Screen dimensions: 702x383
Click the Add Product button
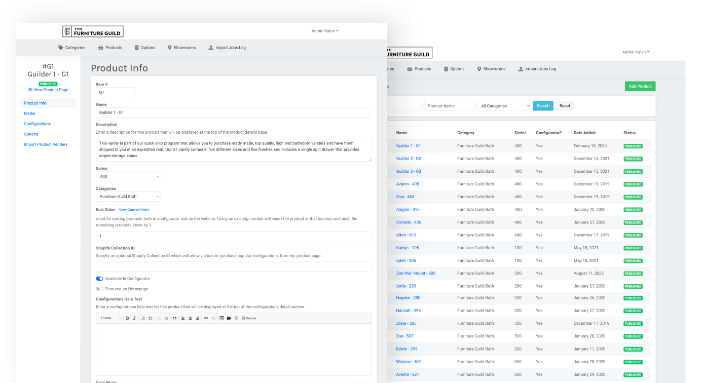[640, 86]
